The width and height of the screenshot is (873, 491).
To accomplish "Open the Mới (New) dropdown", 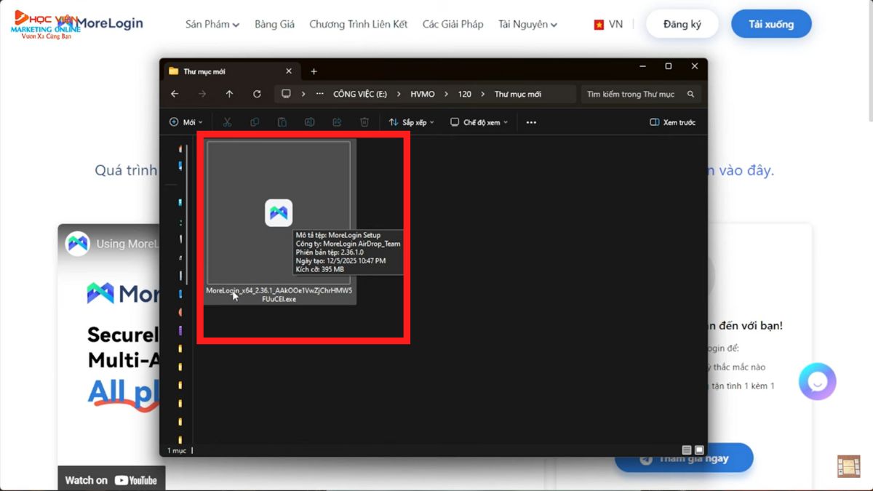I will coord(186,122).
